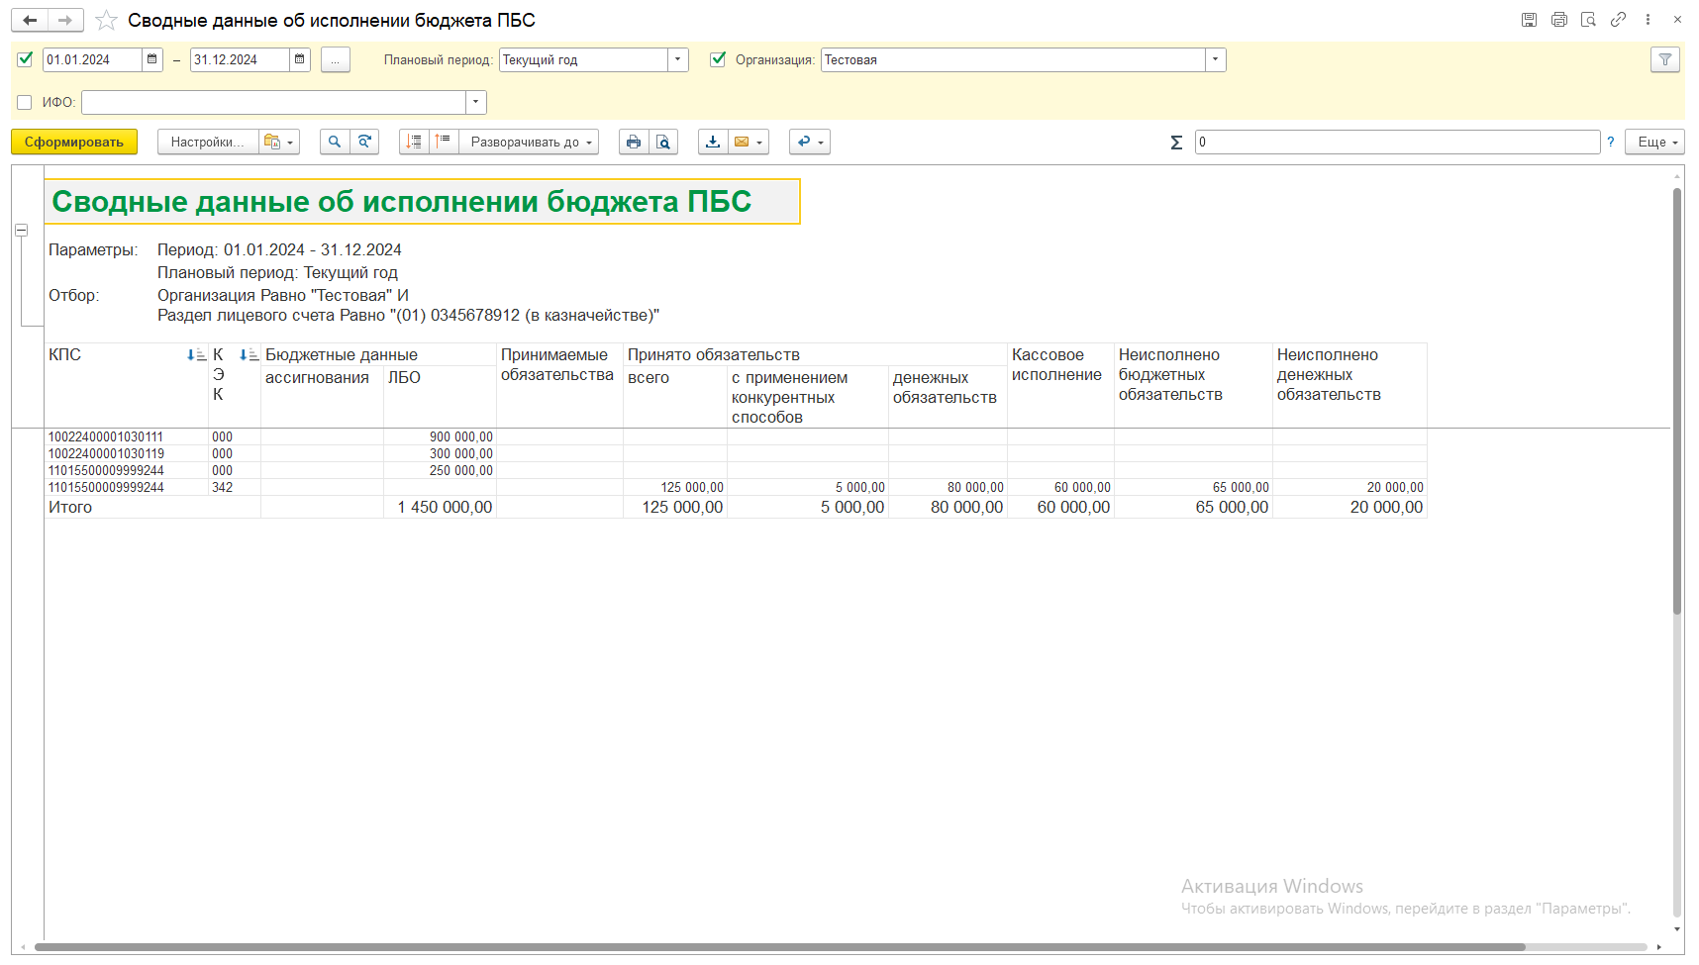
Task: Open ИФО dropdown list
Action: 476,102
